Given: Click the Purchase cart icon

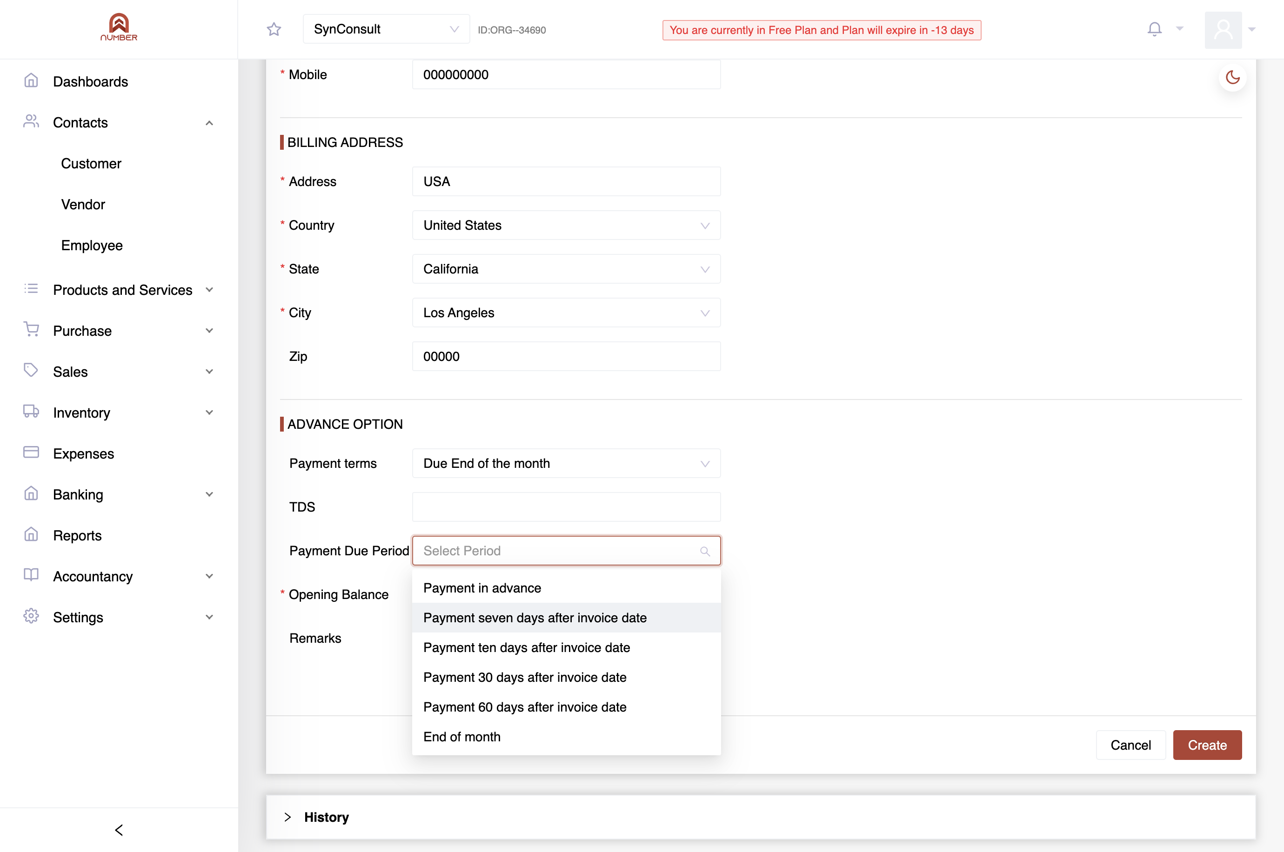Looking at the screenshot, I should 31,330.
